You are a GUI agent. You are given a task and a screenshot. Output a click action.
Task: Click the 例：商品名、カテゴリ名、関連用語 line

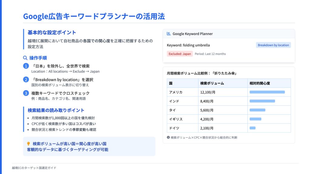pos(58,98)
